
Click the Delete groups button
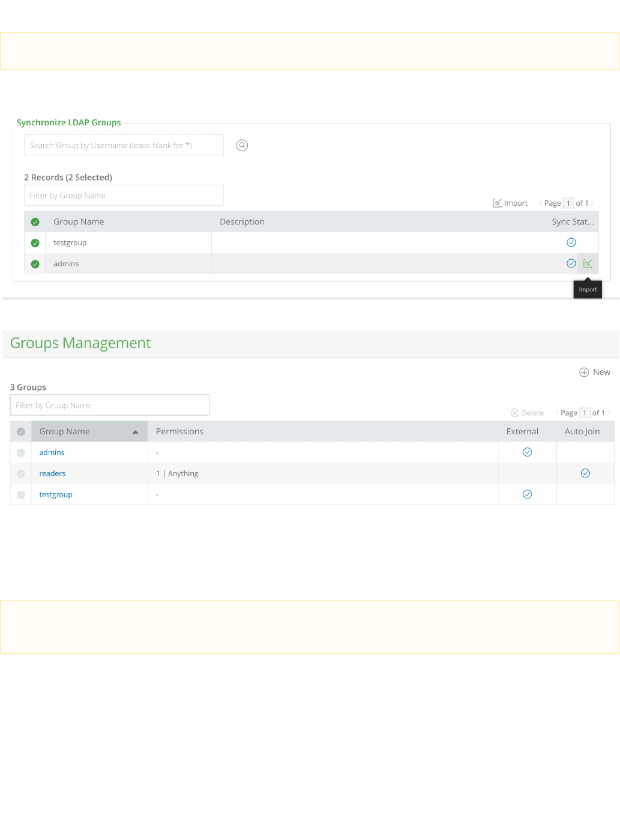click(x=527, y=413)
